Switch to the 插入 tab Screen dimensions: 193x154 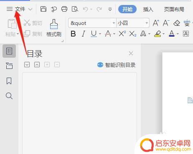point(148,9)
